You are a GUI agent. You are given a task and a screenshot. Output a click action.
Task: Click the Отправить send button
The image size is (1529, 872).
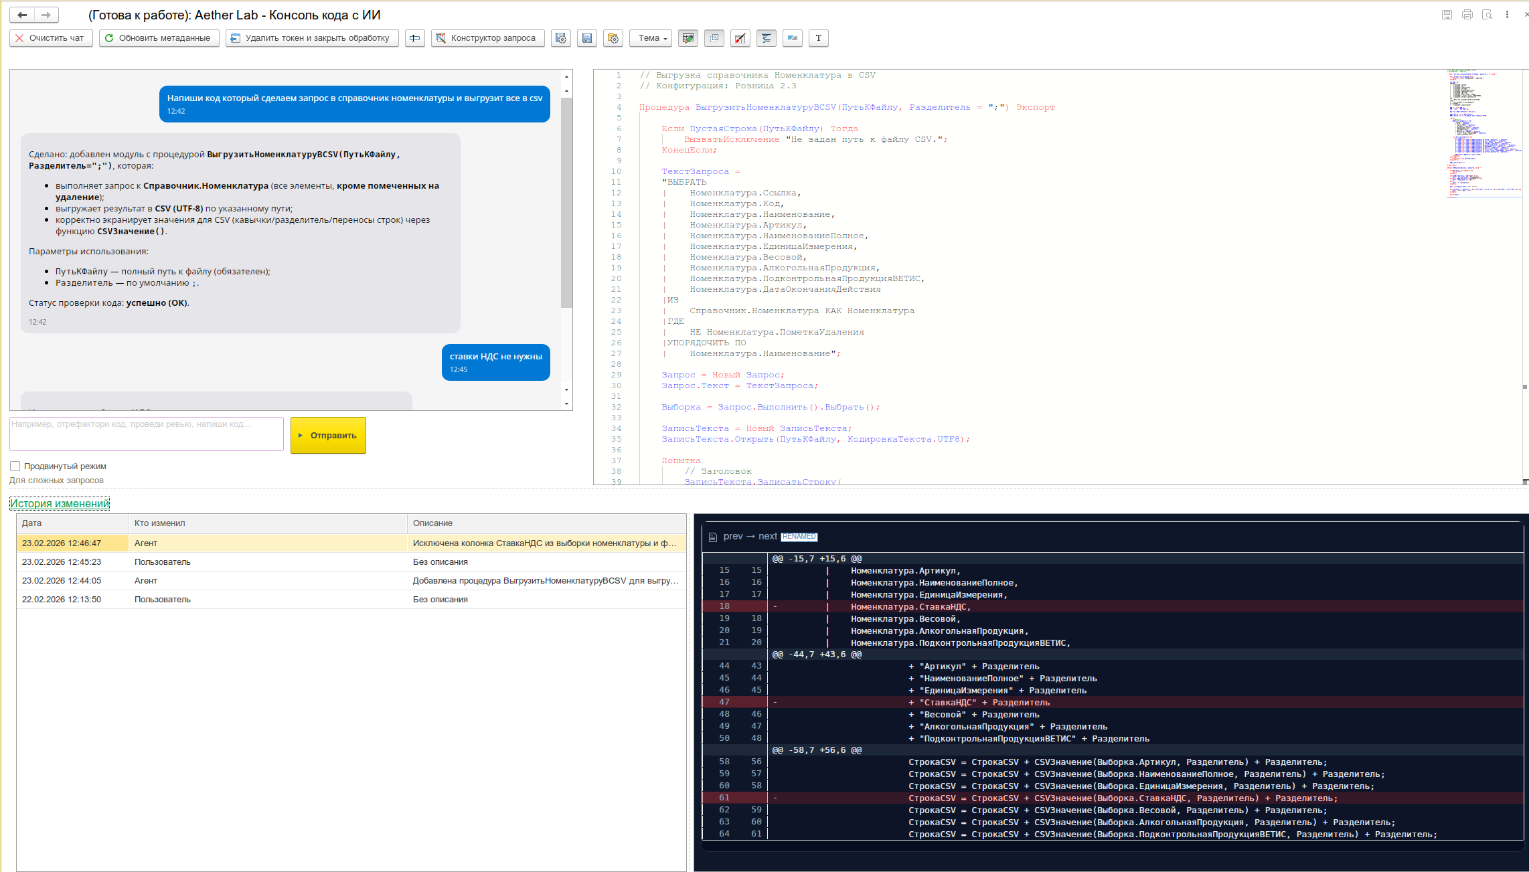tap(328, 435)
